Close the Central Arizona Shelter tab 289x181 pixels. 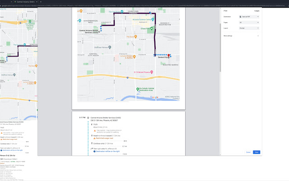[37, 2]
